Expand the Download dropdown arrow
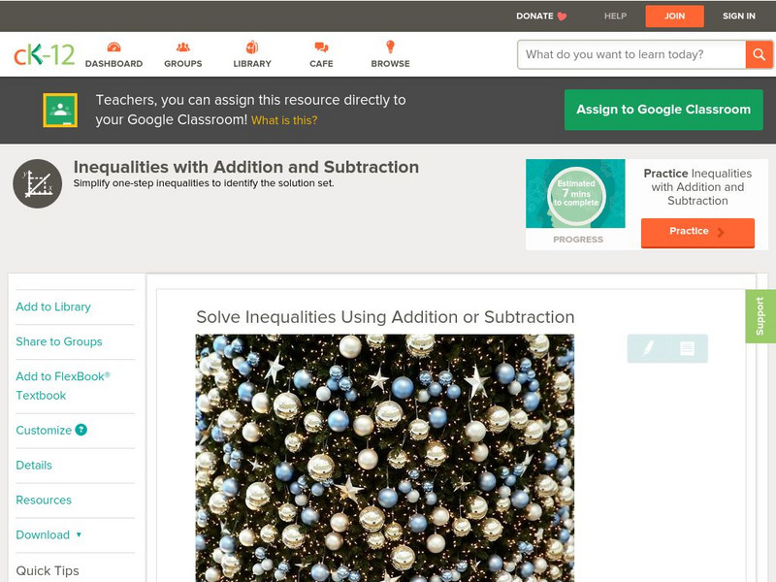 [x=79, y=534]
